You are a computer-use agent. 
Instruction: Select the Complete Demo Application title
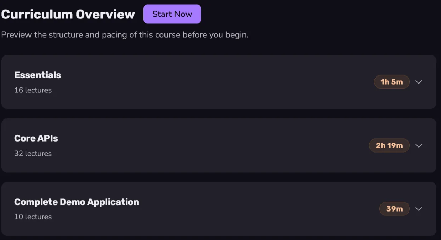point(77,202)
